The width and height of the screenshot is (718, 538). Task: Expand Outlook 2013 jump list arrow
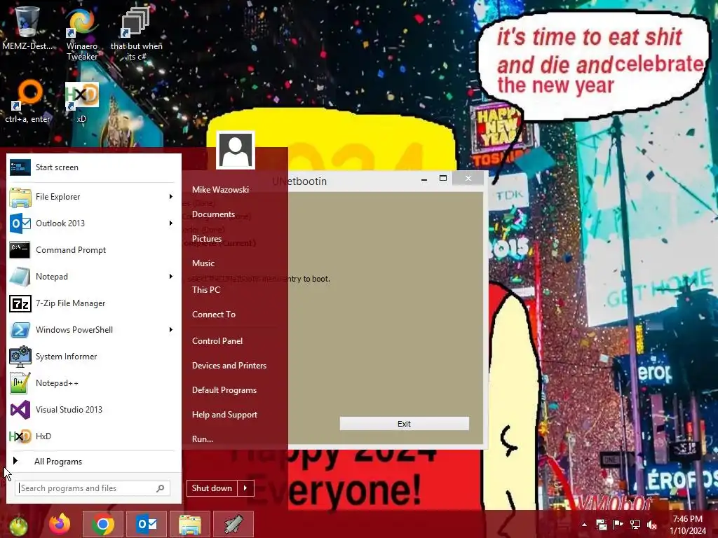click(x=171, y=223)
